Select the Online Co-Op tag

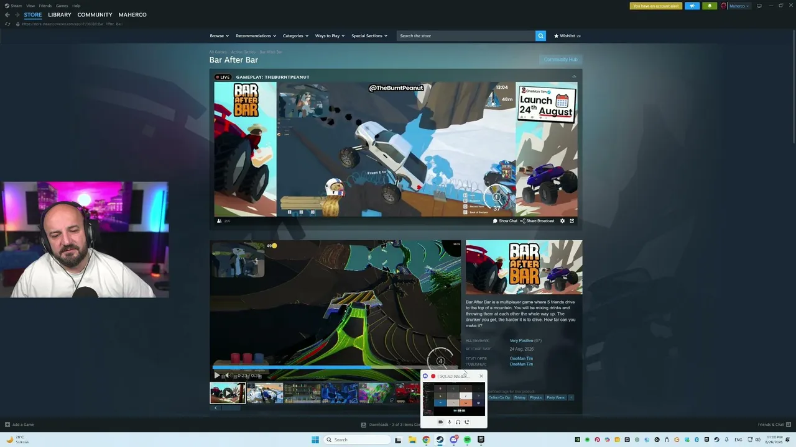tap(499, 397)
